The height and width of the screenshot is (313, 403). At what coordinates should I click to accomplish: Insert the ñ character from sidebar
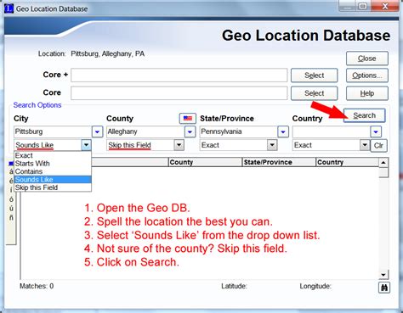[11, 217]
